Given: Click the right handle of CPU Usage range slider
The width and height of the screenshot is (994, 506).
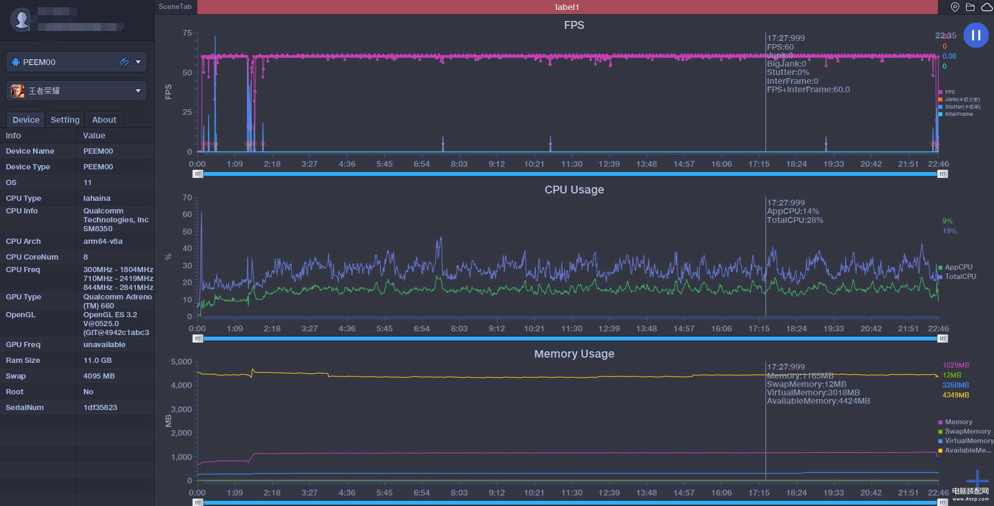Looking at the screenshot, I should click(x=942, y=338).
